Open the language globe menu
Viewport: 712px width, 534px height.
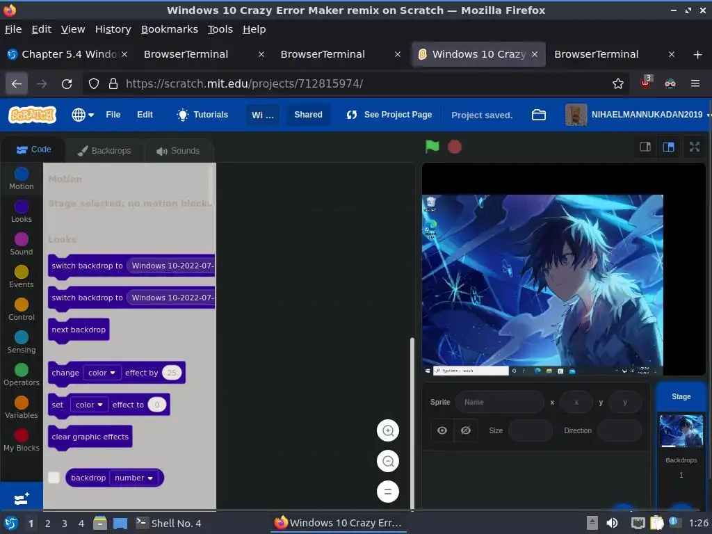(83, 115)
